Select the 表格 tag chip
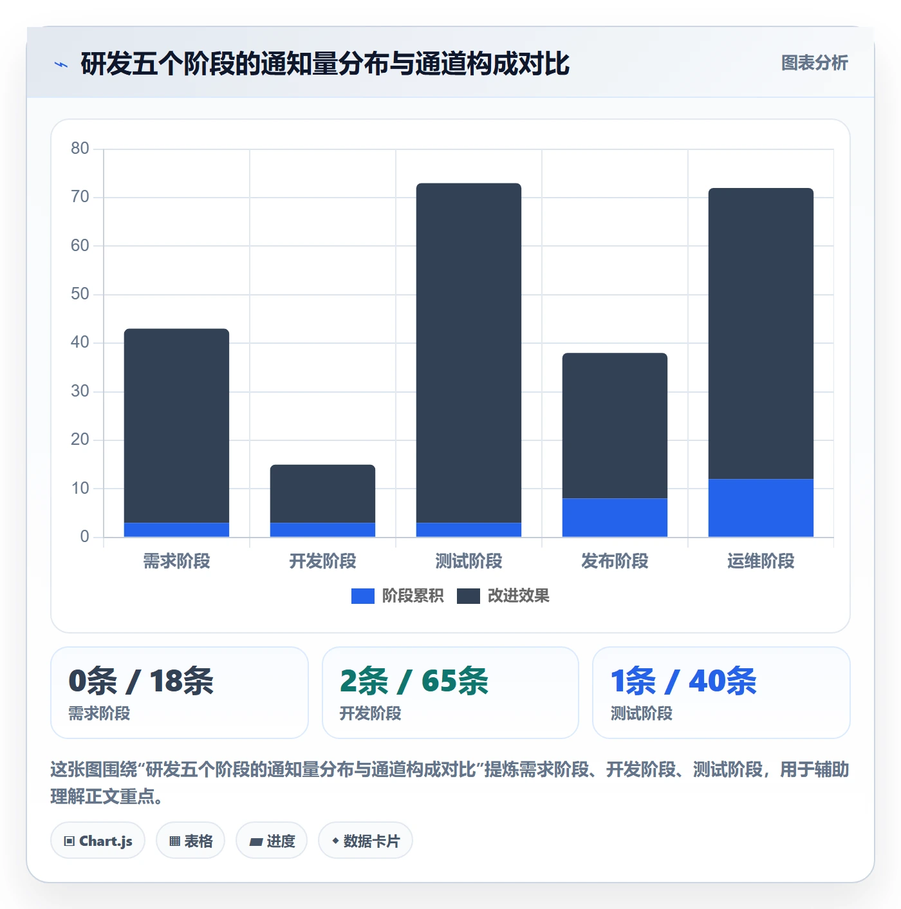Viewport: 901px width, 909px height. coord(190,841)
